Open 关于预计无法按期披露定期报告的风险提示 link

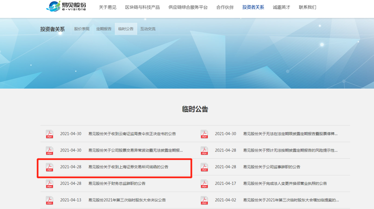click(290, 150)
